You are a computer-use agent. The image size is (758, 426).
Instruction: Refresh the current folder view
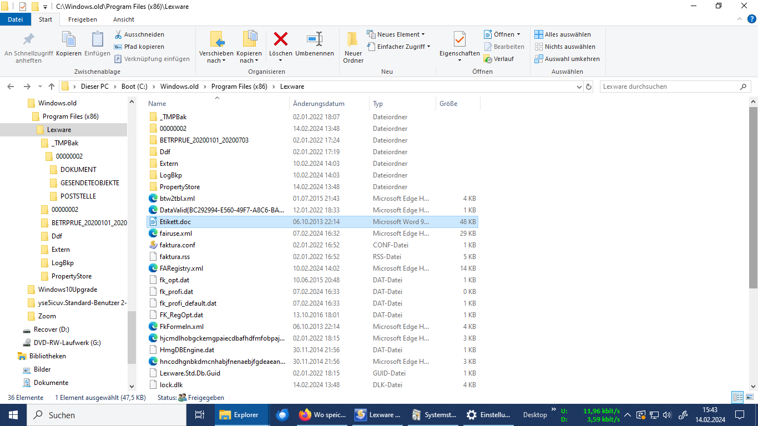point(589,87)
